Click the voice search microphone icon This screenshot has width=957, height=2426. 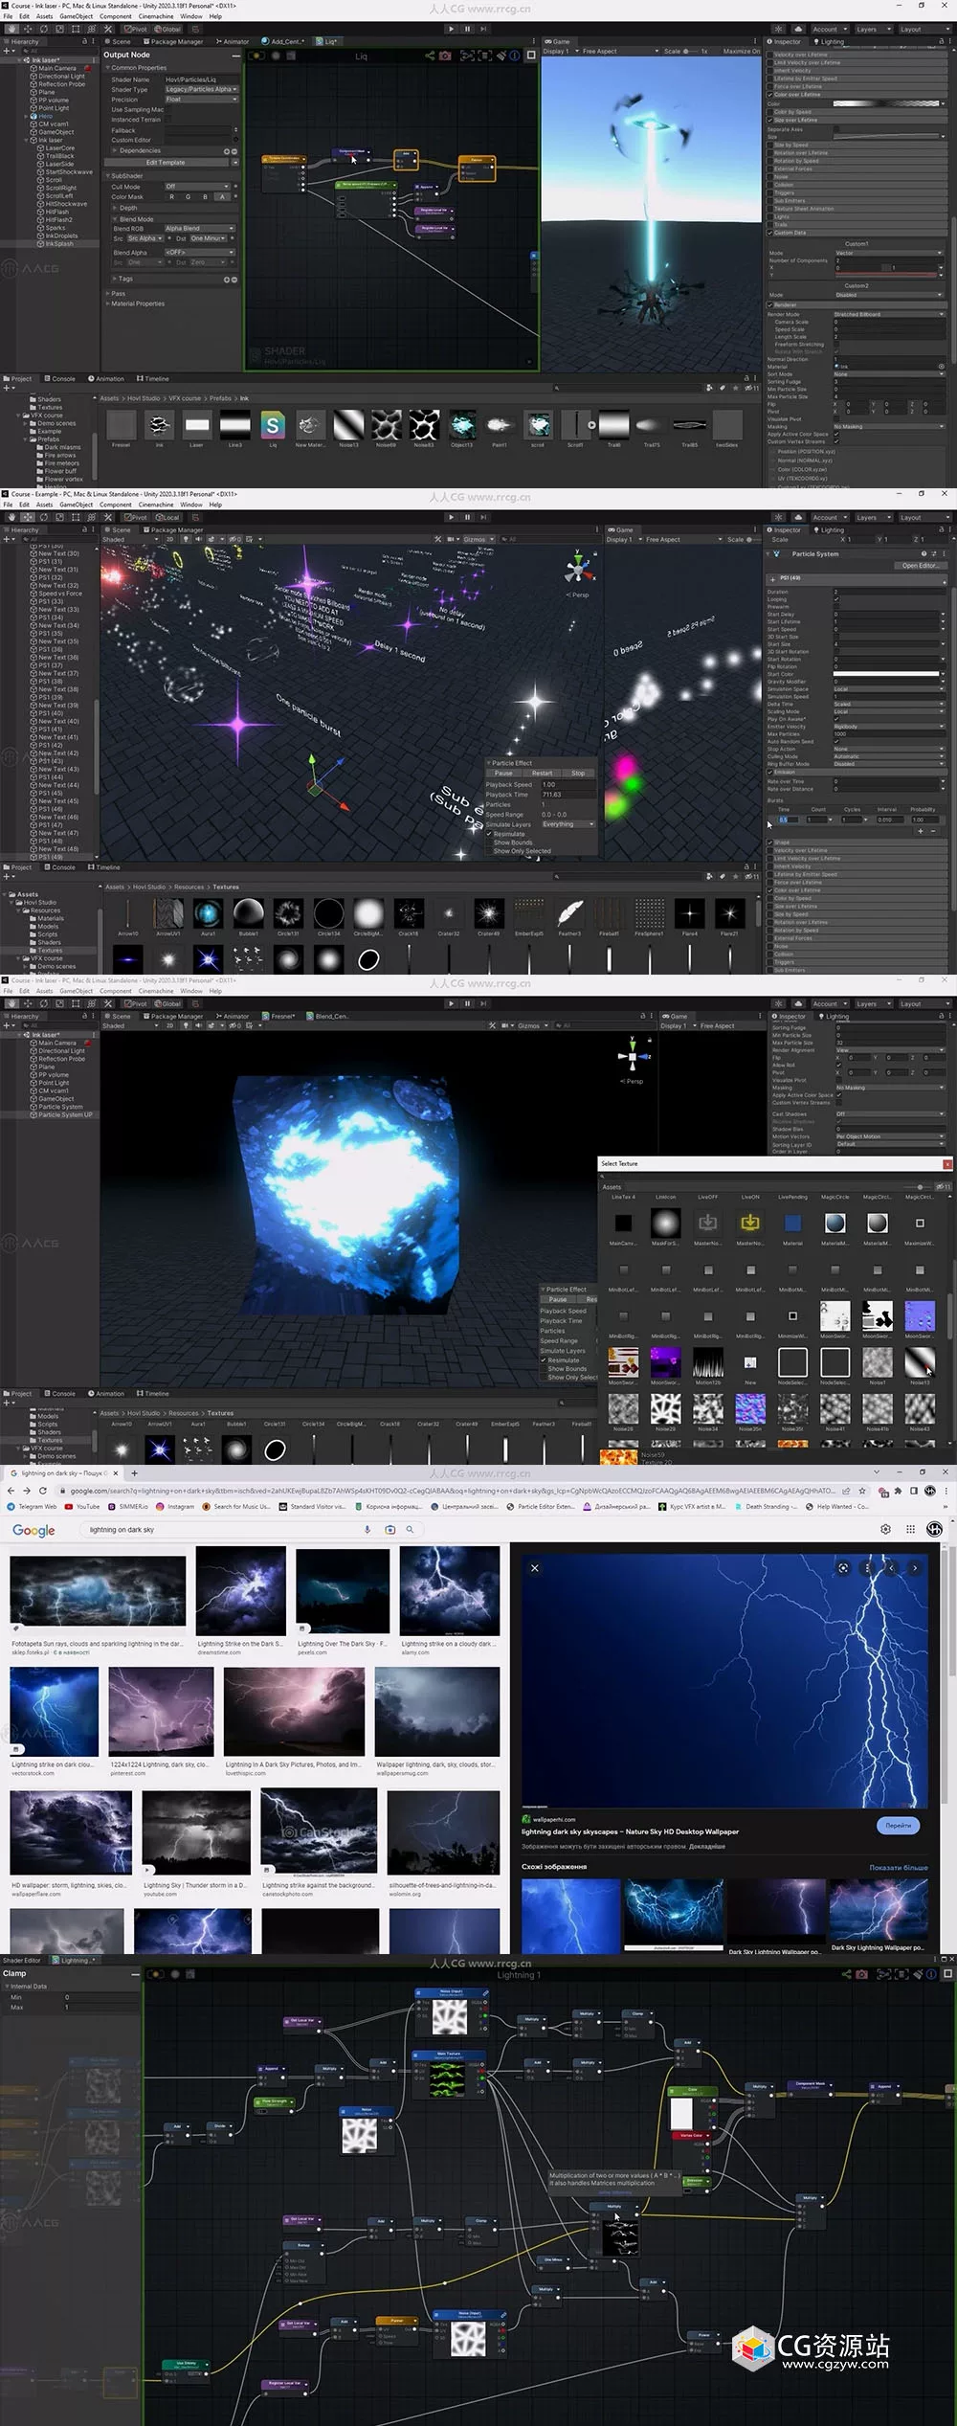click(367, 1529)
